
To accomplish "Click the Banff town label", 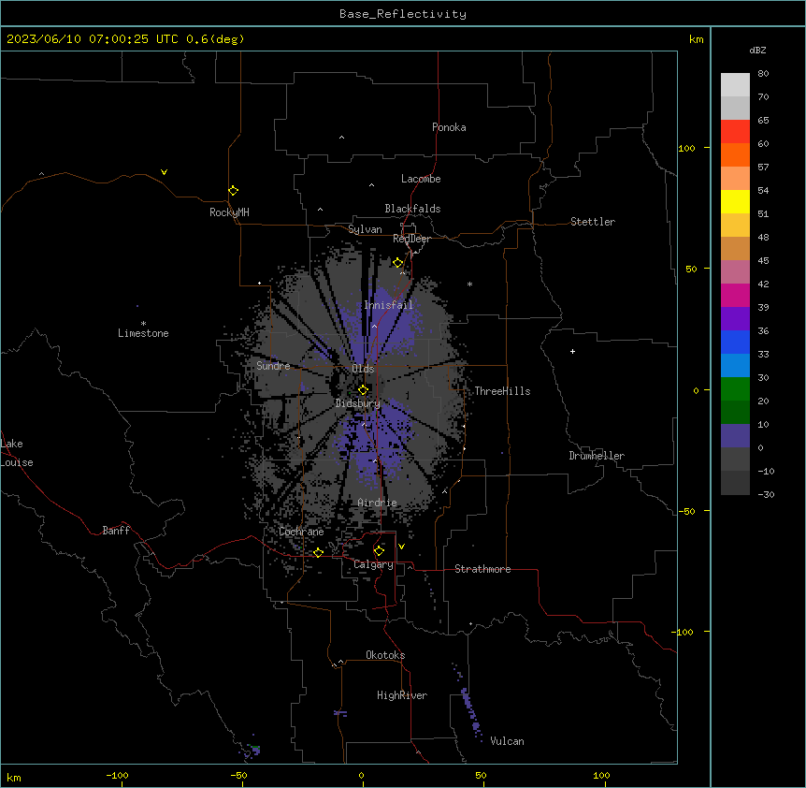I will pyautogui.click(x=116, y=531).
